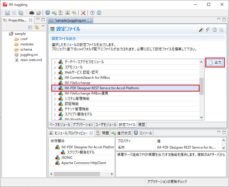Expand コアモジュール row

coord(55,67)
